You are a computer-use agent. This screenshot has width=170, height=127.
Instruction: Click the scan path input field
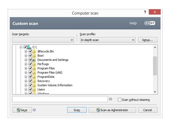(x=60, y=99)
